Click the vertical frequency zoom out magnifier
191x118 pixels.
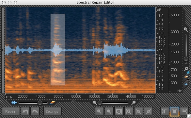coord(186,69)
